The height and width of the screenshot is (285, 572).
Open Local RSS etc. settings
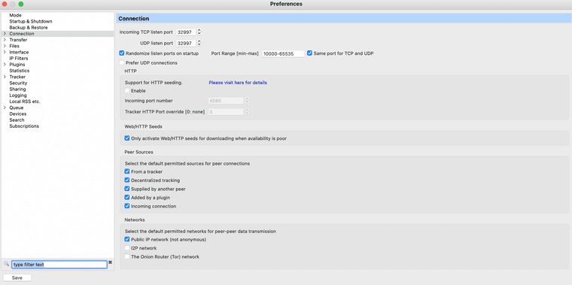pos(25,102)
